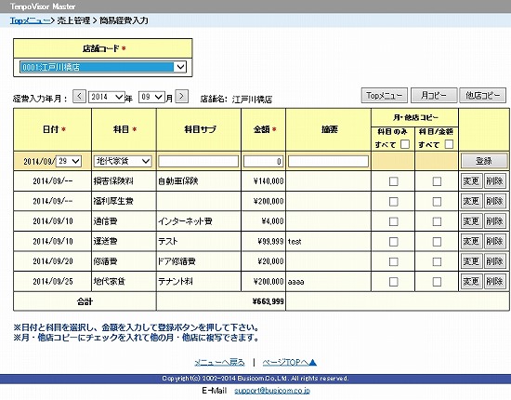Viewport: 511px width, 400px height.
Task: Select the 'aaaa' summary cell
Action: pos(328,281)
